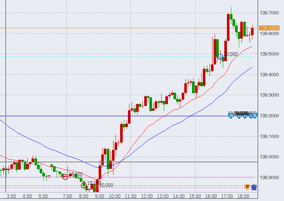Click the 139.4000 price axis label

(269, 75)
